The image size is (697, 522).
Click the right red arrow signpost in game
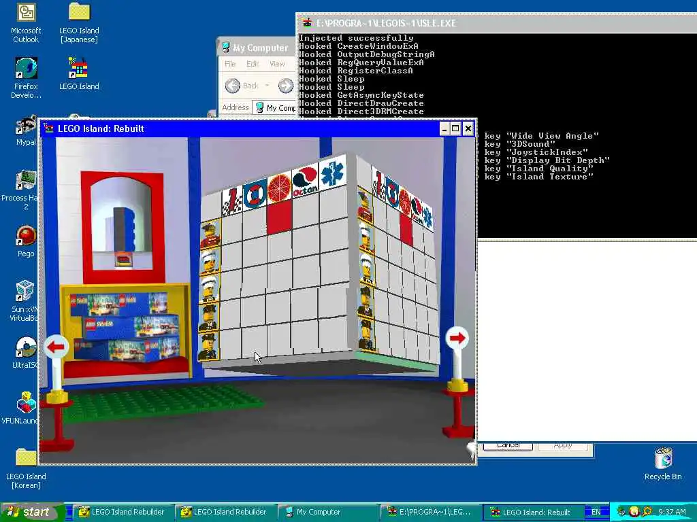(457, 338)
